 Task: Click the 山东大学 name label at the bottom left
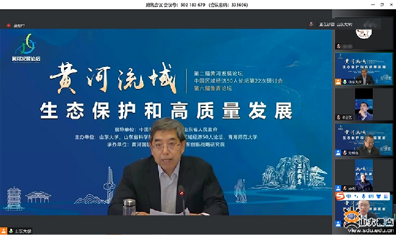(23, 231)
